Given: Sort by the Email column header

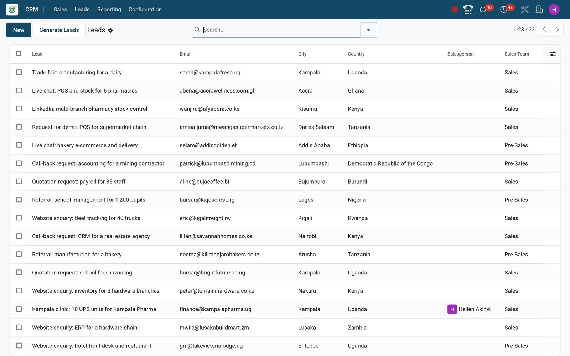Looking at the screenshot, I should 185,54.
